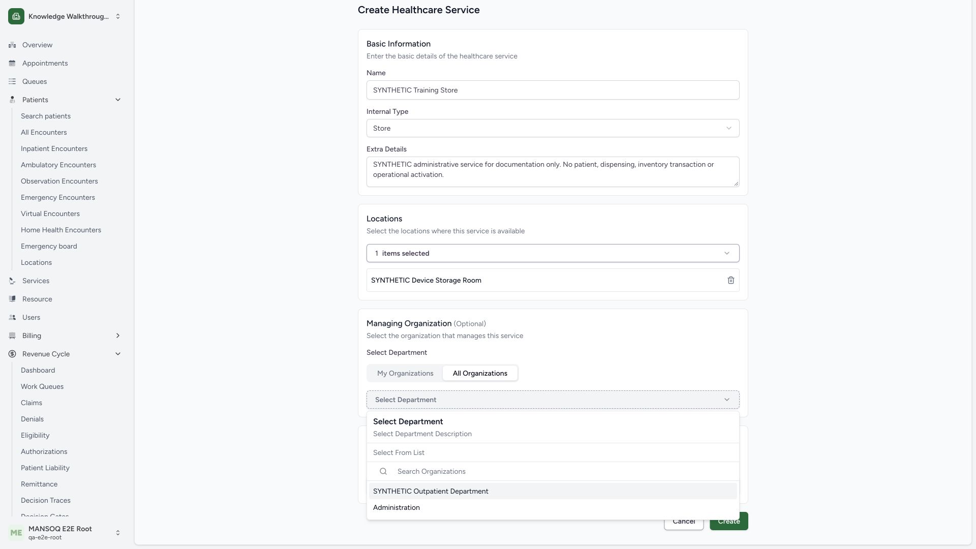Open Claims page
This screenshot has width=976, height=549.
pyautogui.click(x=32, y=403)
